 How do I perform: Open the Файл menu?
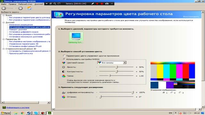click(x=4, y=4)
